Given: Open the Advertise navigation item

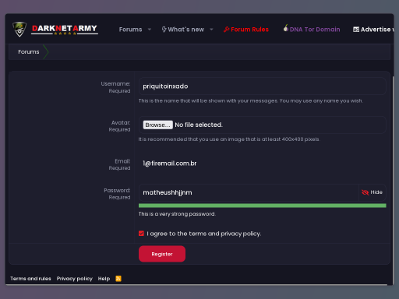Looking at the screenshot, I should [373, 30].
